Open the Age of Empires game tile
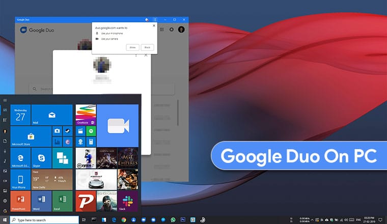The width and height of the screenshot is (387, 224). 128,158
